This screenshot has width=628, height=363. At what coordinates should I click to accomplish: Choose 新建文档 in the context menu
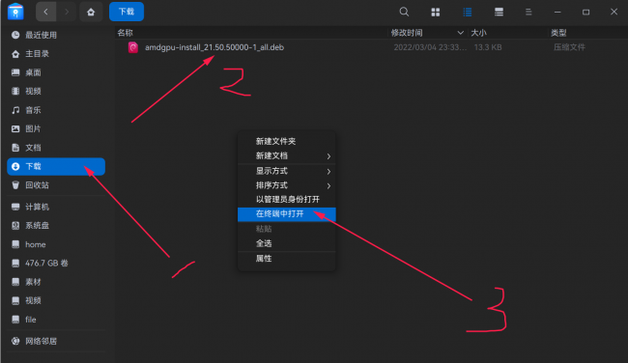(x=287, y=155)
